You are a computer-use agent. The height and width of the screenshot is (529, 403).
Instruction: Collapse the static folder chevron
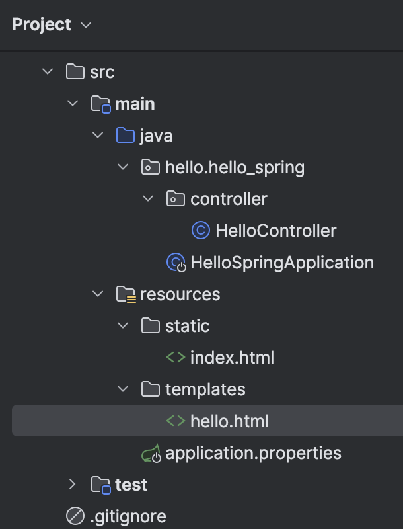tap(123, 326)
